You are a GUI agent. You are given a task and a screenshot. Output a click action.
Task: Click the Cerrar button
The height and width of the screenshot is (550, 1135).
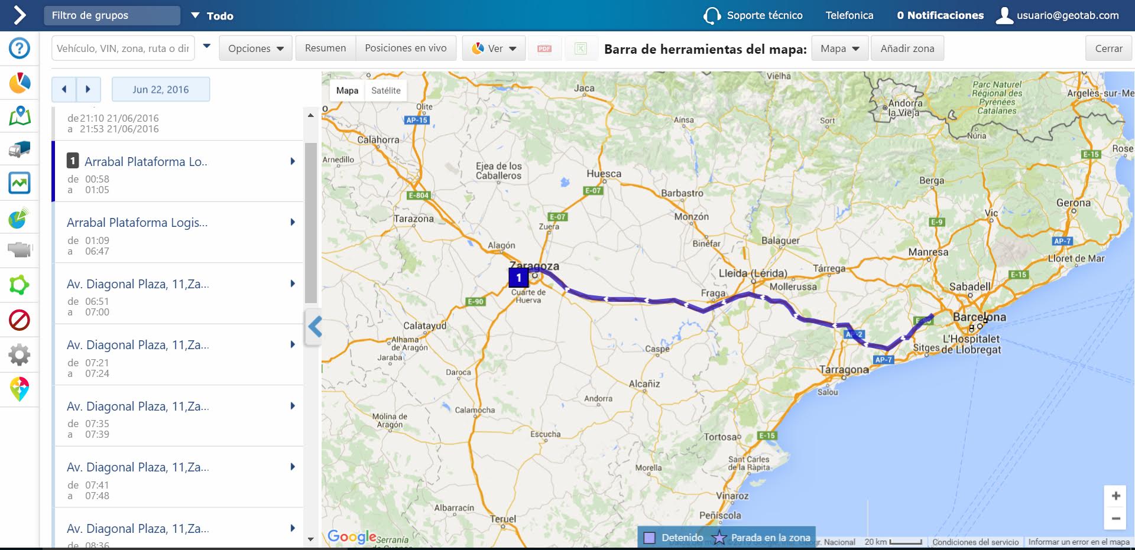point(1108,48)
